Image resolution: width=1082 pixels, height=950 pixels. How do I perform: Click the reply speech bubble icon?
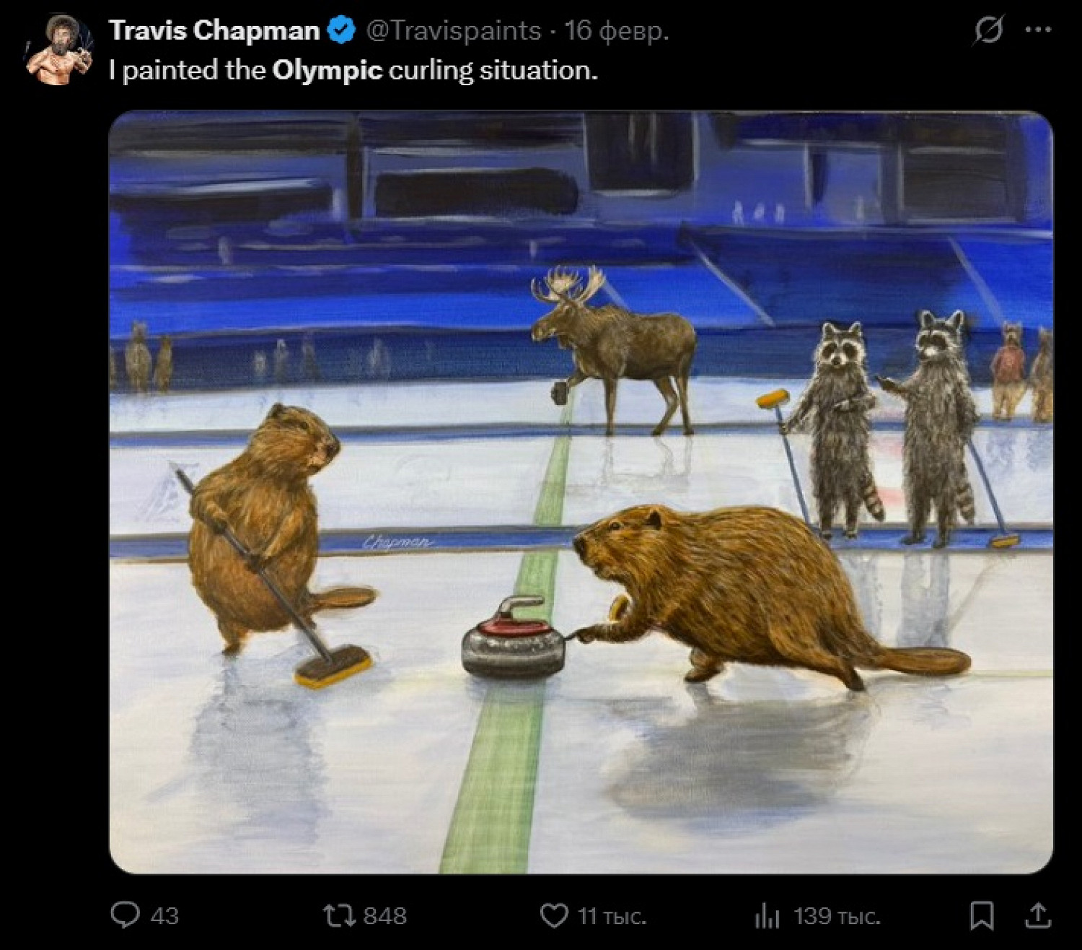click(125, 915)
